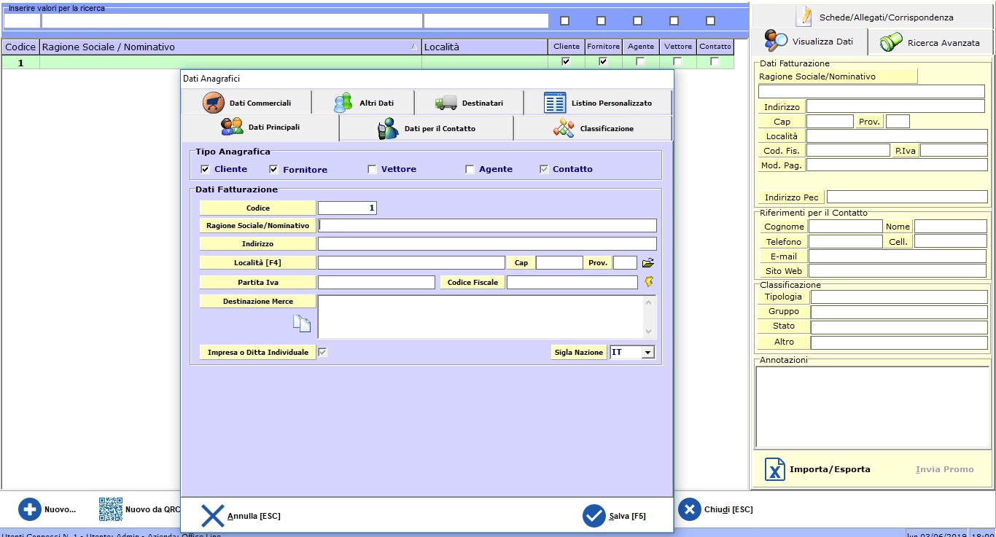Open the Sigla Nazione dropdown
Image resolution: width=996 pixels, height=537 pixels.
647,353
